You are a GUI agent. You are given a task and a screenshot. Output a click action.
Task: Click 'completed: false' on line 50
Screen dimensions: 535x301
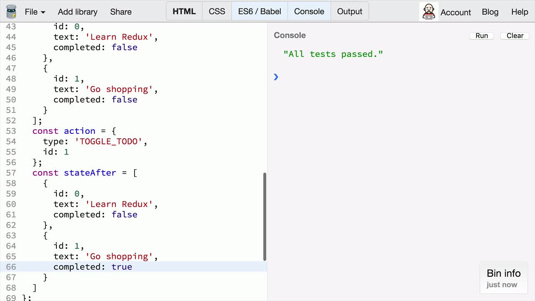pos(95,99)
